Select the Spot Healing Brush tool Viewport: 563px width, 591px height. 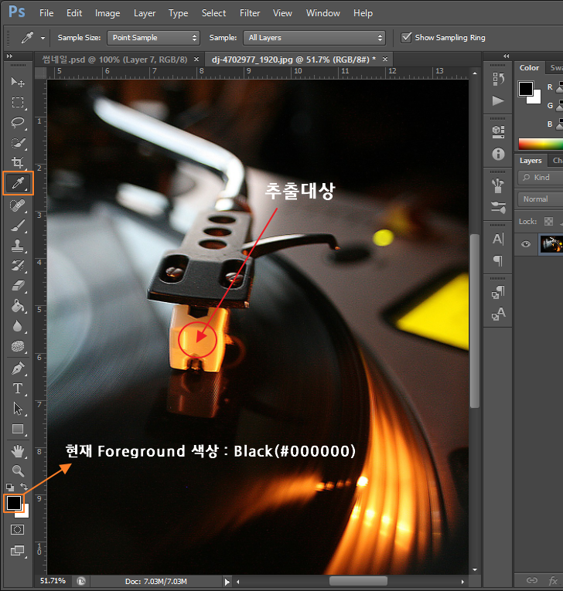click(x=17, y=205)
